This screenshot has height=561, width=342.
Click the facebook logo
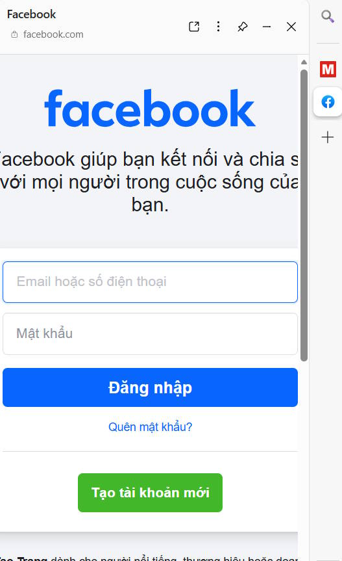click(149, 109)
